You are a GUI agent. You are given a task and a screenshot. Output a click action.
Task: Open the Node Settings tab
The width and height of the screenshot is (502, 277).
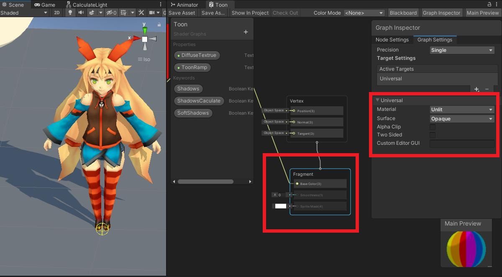(392, 40)
